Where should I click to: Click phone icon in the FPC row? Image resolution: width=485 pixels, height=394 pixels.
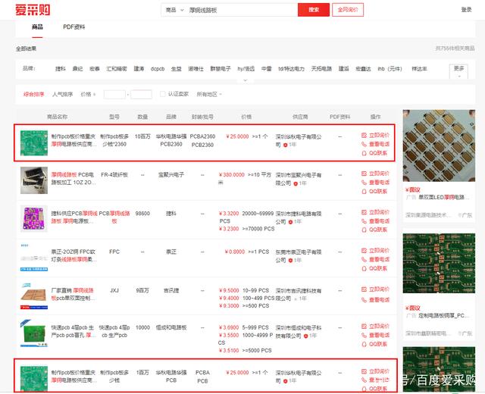click(364, 259)
